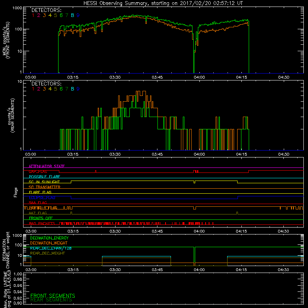308x308 pixels.
Task: Click the FLARE_FLAG label
Action: tap(40, 192)
